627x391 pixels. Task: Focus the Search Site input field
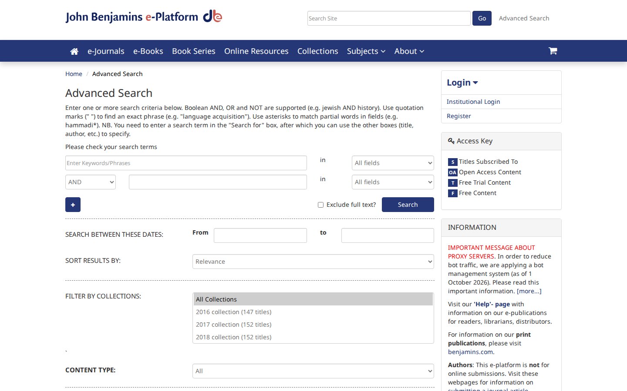389,18
